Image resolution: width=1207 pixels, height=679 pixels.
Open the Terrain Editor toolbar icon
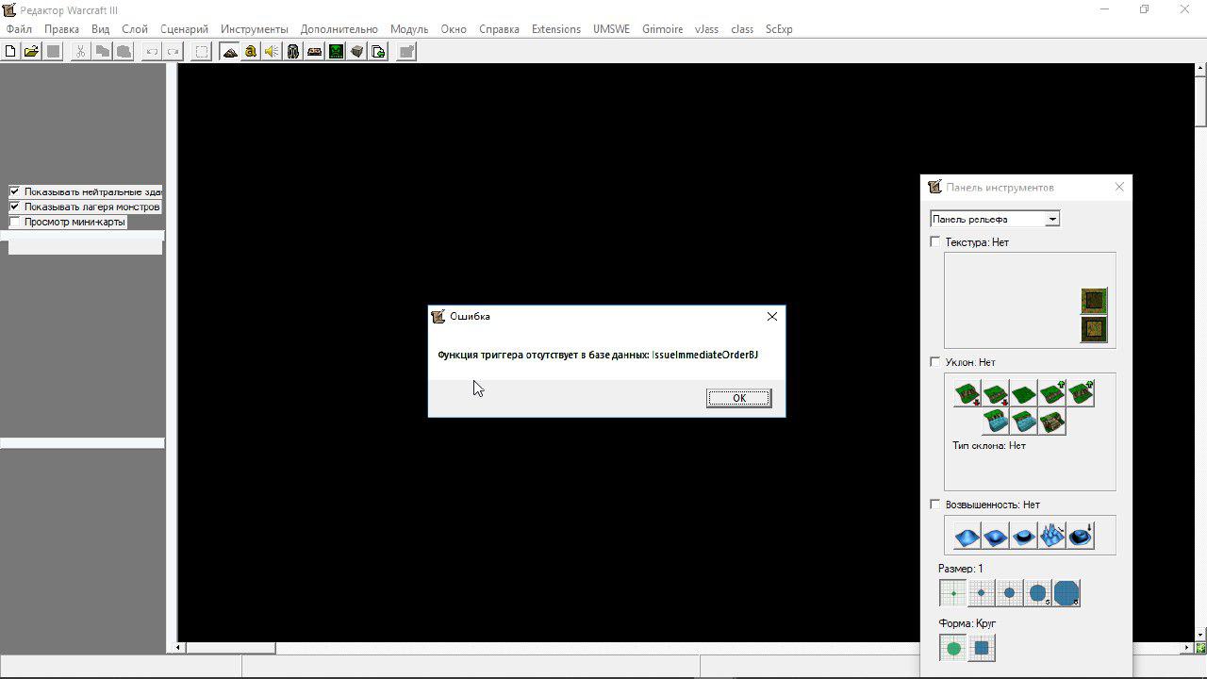tap(230, 52)
